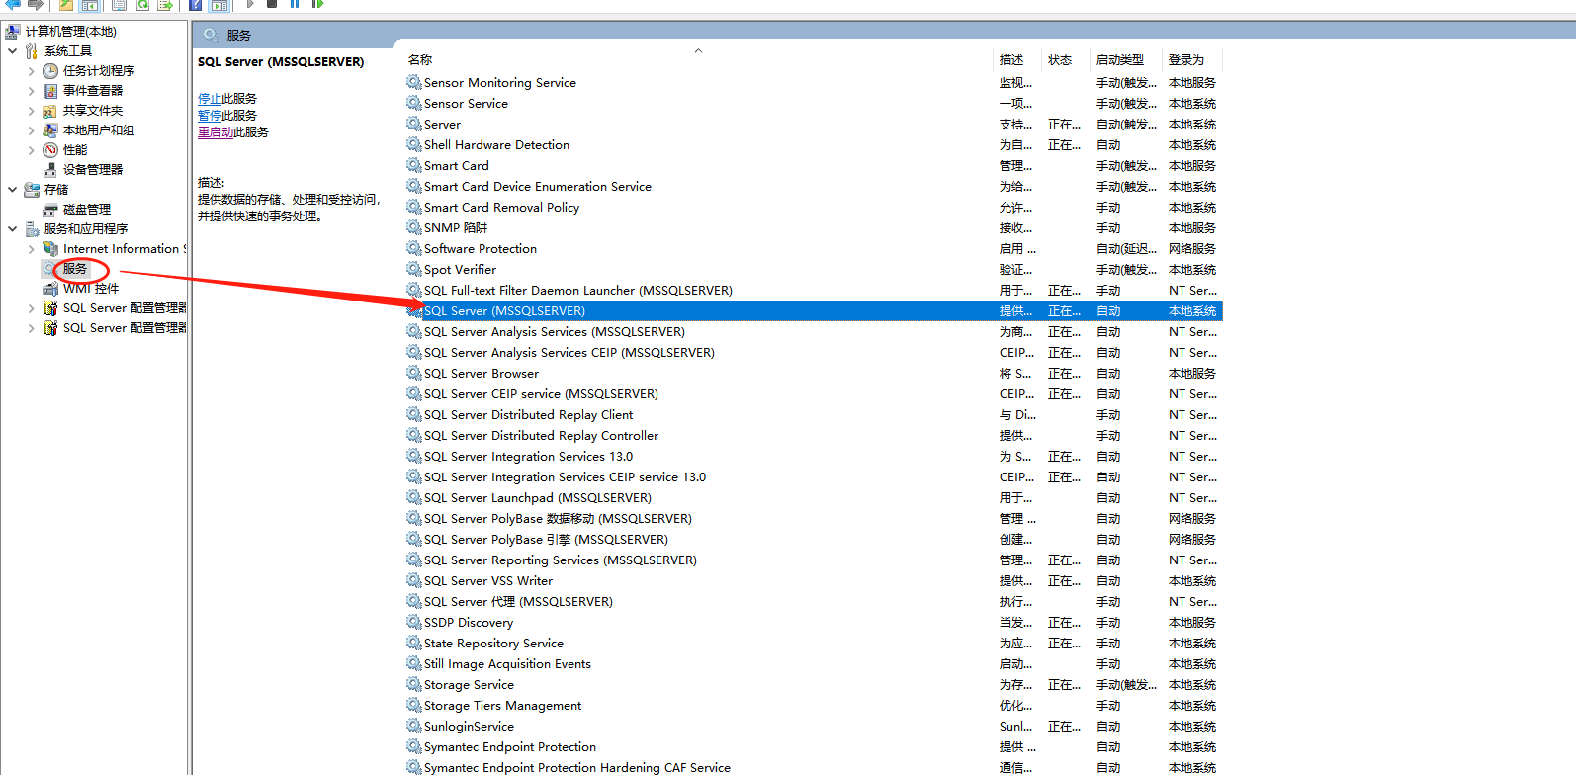The image size is (1576, 775).
Task: Click 重启动 link to restart service
Action: (216, 132)
